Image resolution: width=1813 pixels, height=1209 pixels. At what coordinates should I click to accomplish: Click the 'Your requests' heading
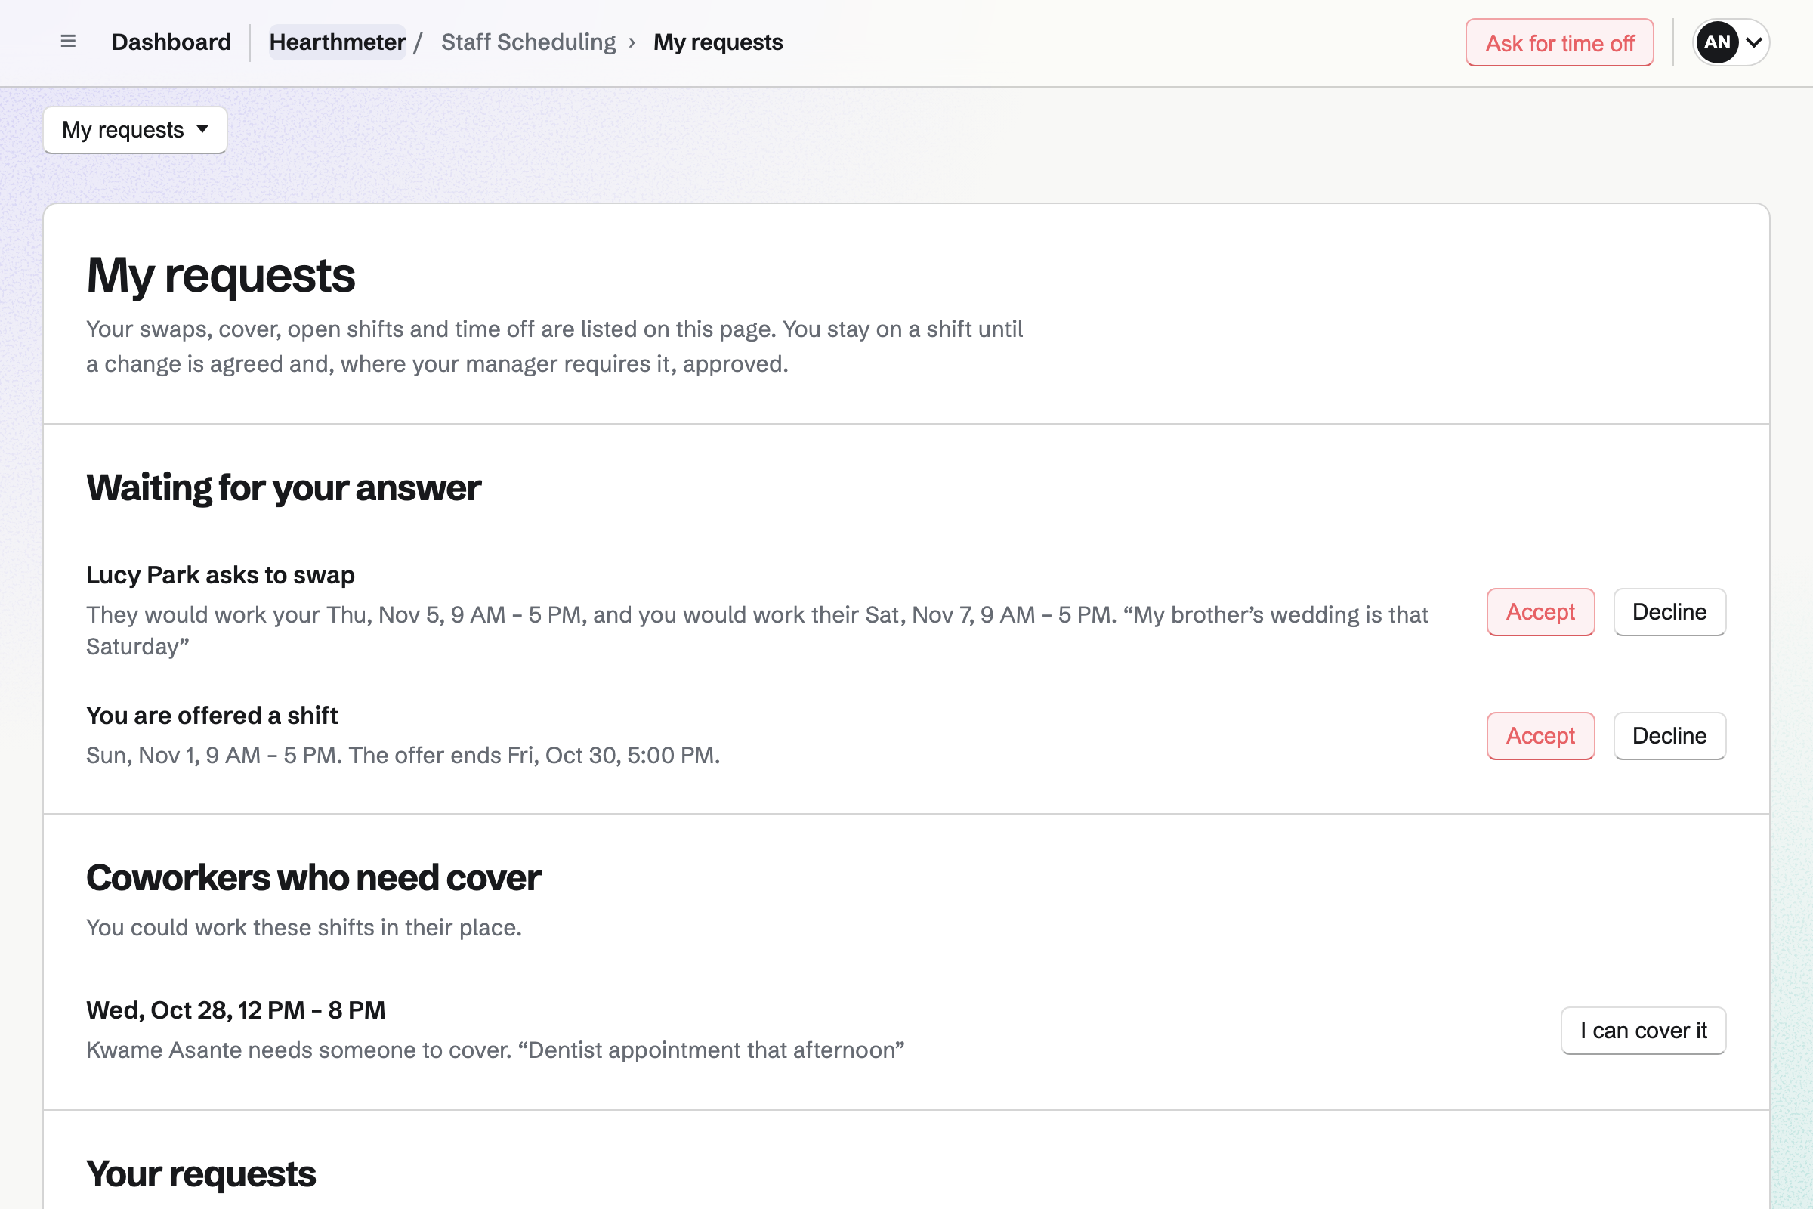(x=201, y=1174)
